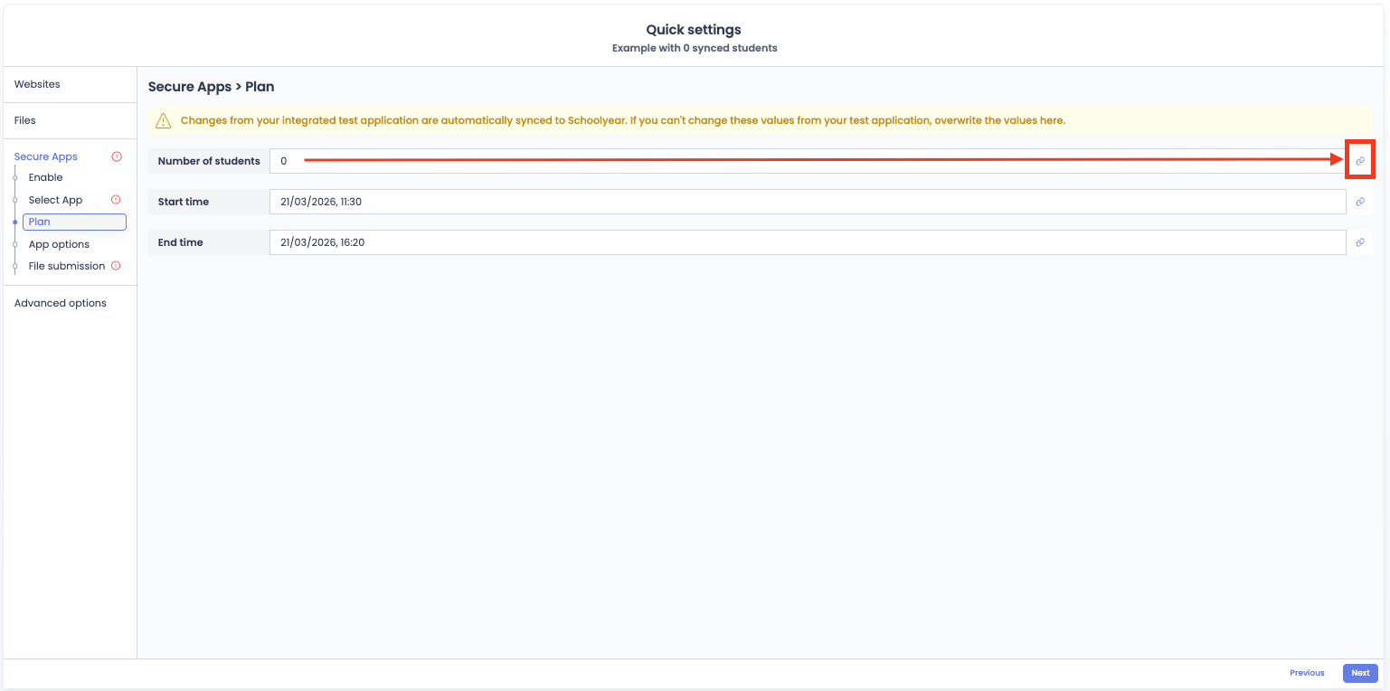1390x691 pixels.
Task: Collapse the Secure Apps section
Action: click(x=46, y=156)
